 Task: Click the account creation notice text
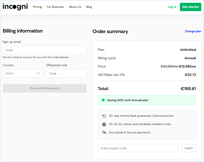36,57
